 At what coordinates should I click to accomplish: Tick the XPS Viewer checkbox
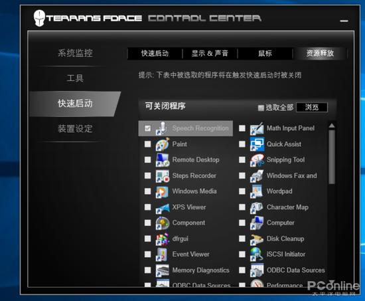tap(147, 207)
